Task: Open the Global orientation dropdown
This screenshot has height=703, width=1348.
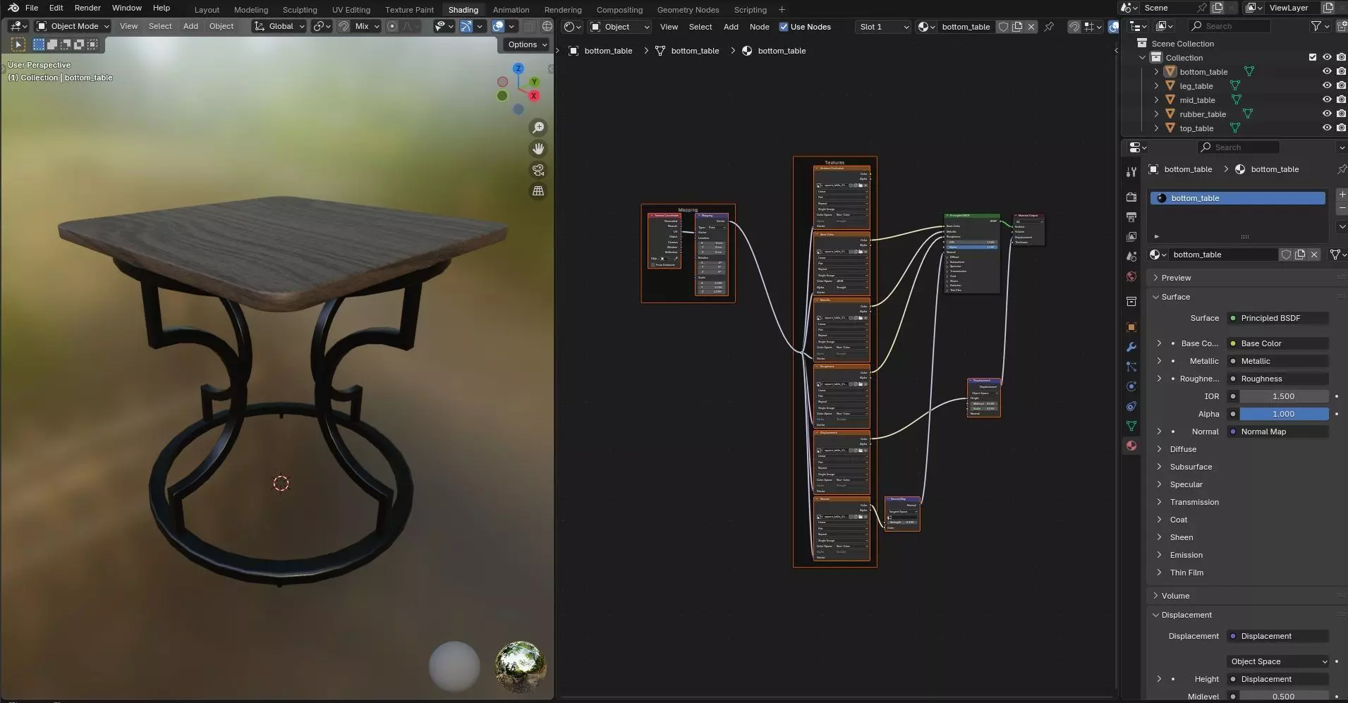Action: coord(279,26)
